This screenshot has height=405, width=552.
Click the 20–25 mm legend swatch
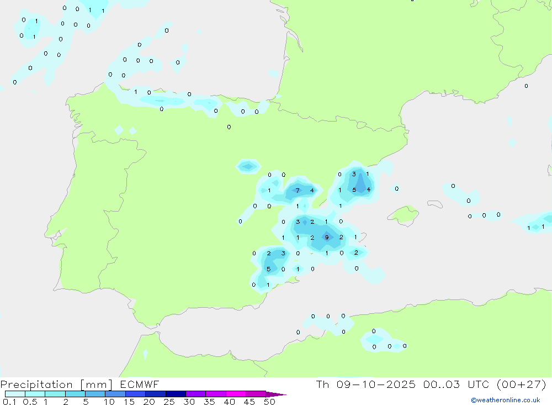click(x=156, y=394)
